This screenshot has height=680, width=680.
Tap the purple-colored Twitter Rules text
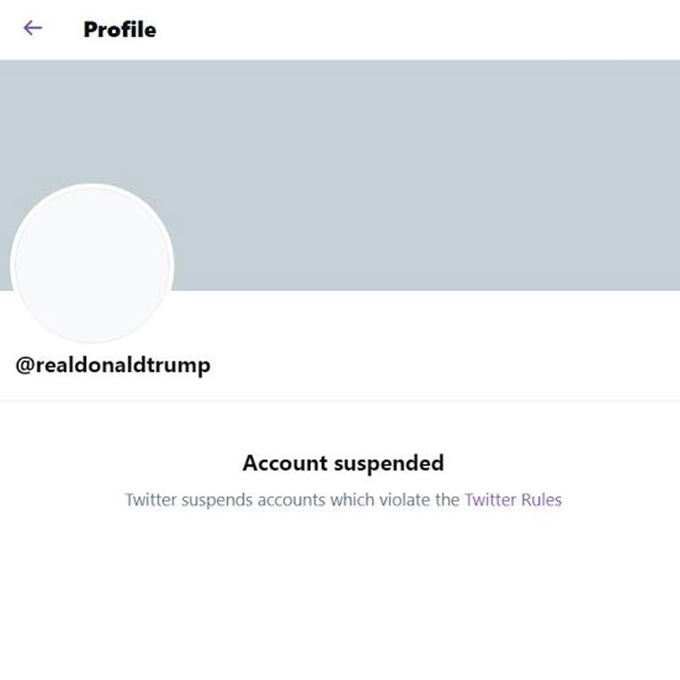click(x=511, y=500)
